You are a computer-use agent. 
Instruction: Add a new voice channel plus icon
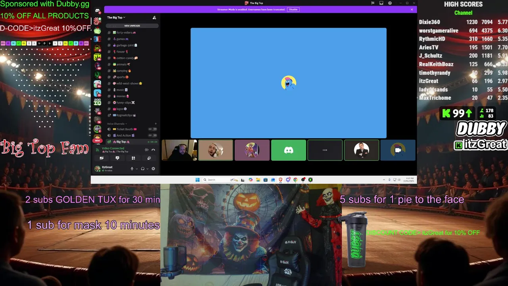tap(156, 124)
